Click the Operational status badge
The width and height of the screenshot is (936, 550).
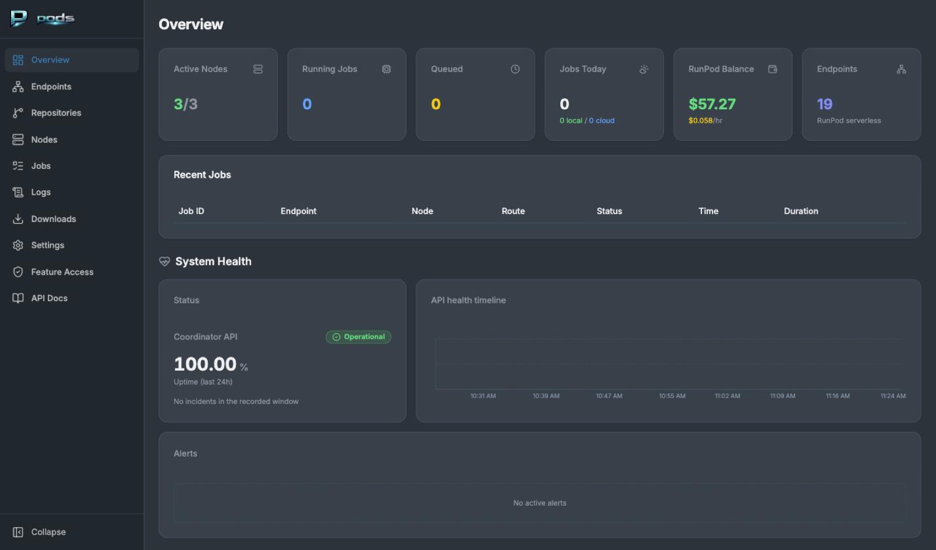click(x=359, y=337)
